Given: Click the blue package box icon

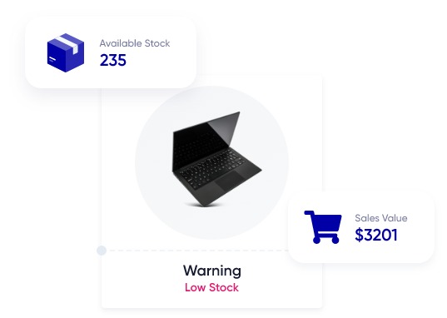Looking at the screenshot, I should click(66, 52).
